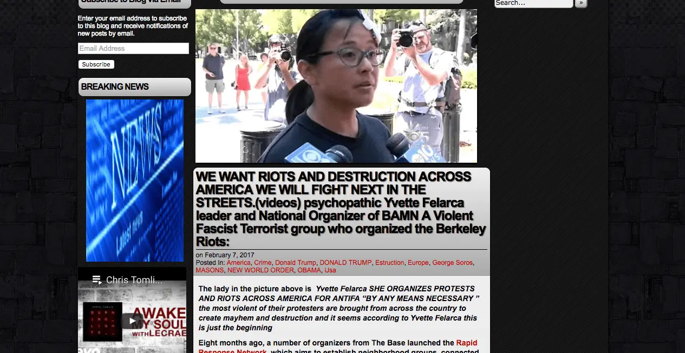Image resolution: width=685 pixels, height=353 pixels.
Task: Click the YouTube play button on the video
Action: pos(132,321)
